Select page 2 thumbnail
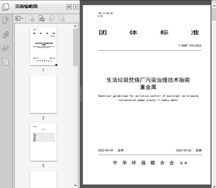216x188 pixels. [43, 94]
